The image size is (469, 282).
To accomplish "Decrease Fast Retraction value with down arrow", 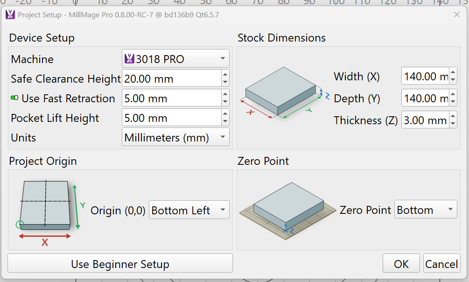I will click(225, 102).
